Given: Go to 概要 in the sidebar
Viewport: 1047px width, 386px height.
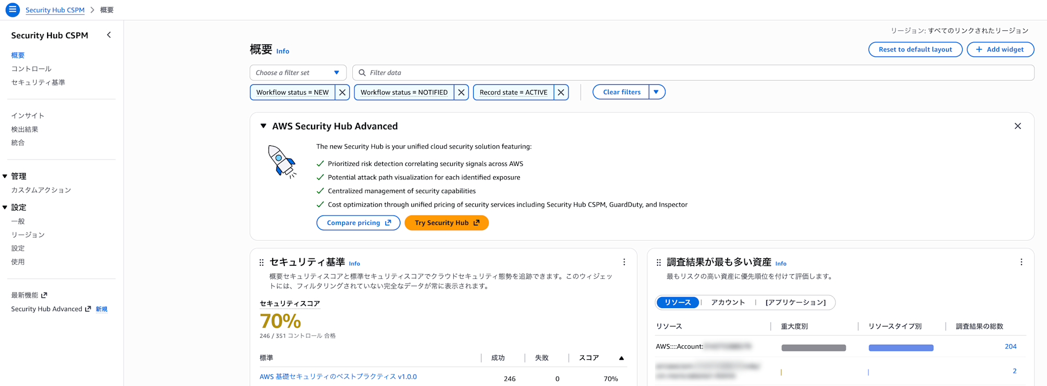Looking at the screenshot, I should [x=18, y=55].
